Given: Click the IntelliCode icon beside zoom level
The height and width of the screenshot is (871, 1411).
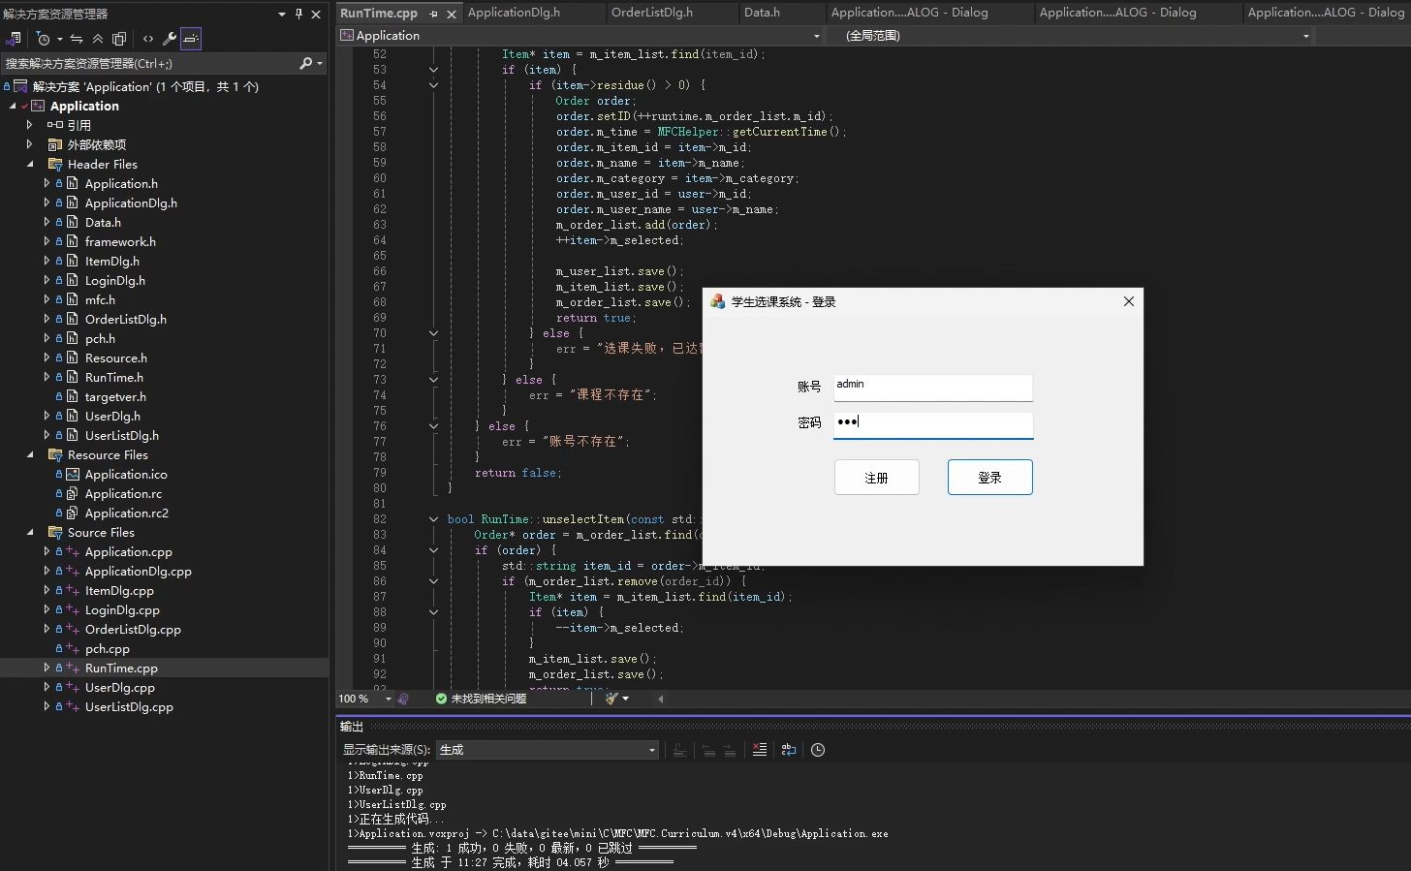Looking at the screenshot, I should (x=404, y=699).
